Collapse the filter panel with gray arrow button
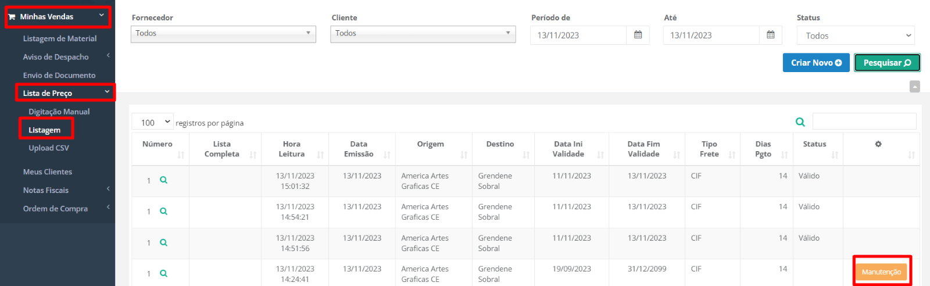 tap(915, 87)
